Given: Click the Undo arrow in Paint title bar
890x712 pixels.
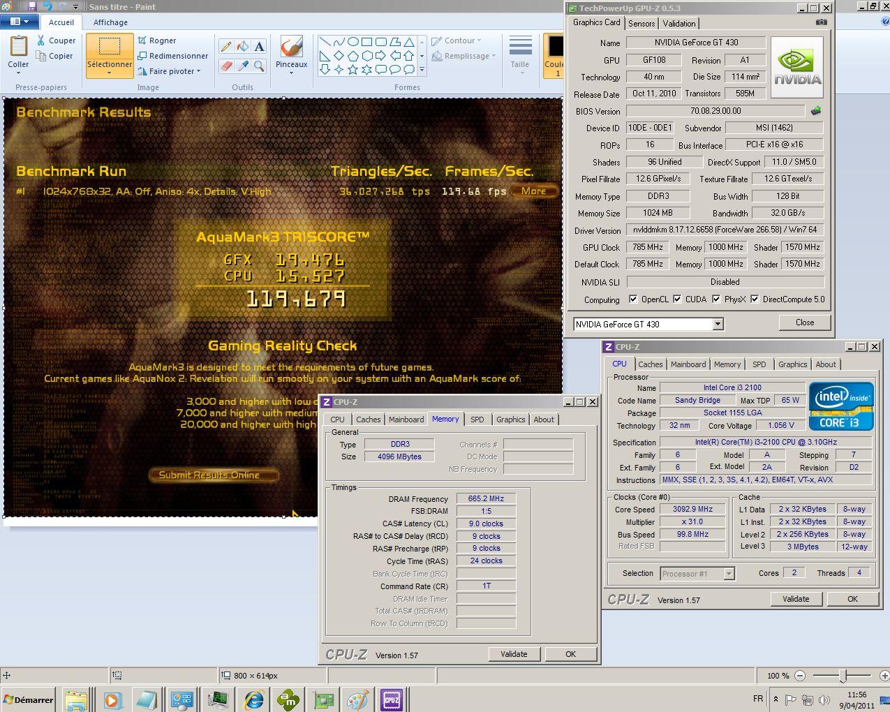Looking at the screenshot, I should pyautogui.click(x=47, y=6).
